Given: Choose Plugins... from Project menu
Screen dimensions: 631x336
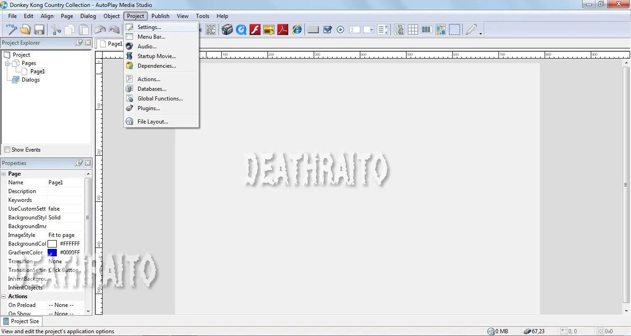Looking at the screenshot, I should (161, 108).
